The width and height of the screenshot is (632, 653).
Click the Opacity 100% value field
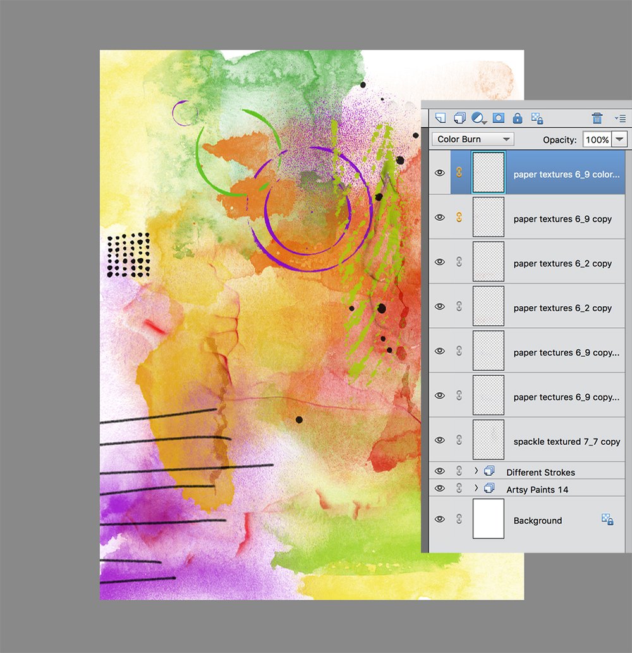click(x=597, y=139)
